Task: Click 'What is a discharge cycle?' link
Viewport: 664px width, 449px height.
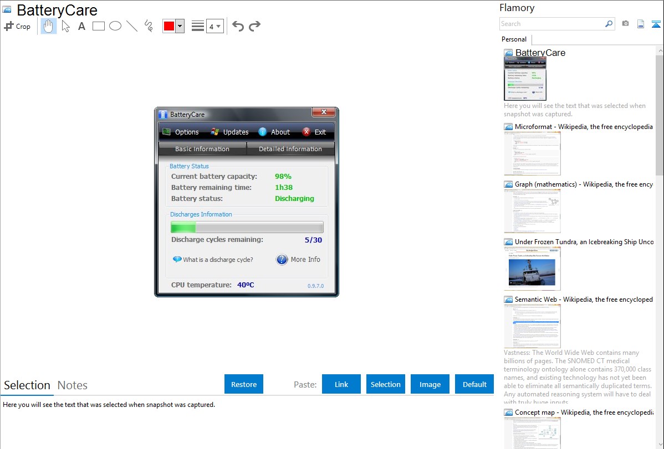Action: coord(213,260)
